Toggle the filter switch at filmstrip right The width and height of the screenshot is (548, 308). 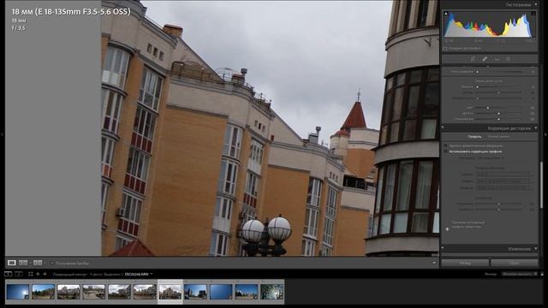click(542, 275)
